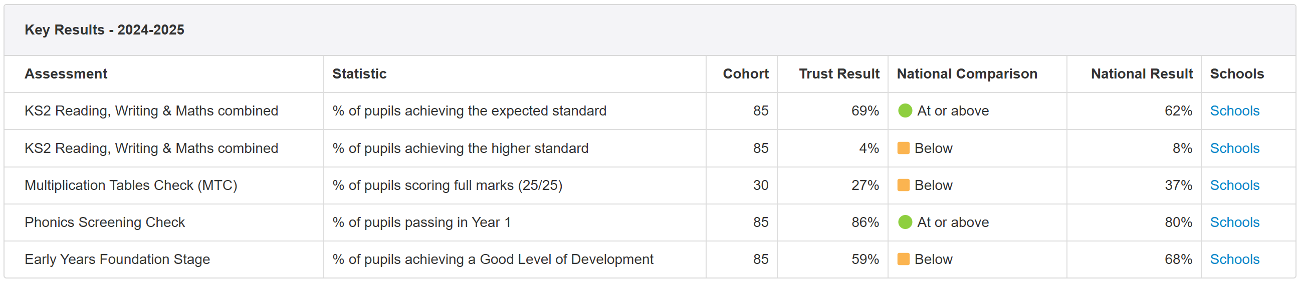Click the Good Level of Development statistic
Viewport: 1299px width, 281px height.
pyautogui.click(x=492, y=259)
